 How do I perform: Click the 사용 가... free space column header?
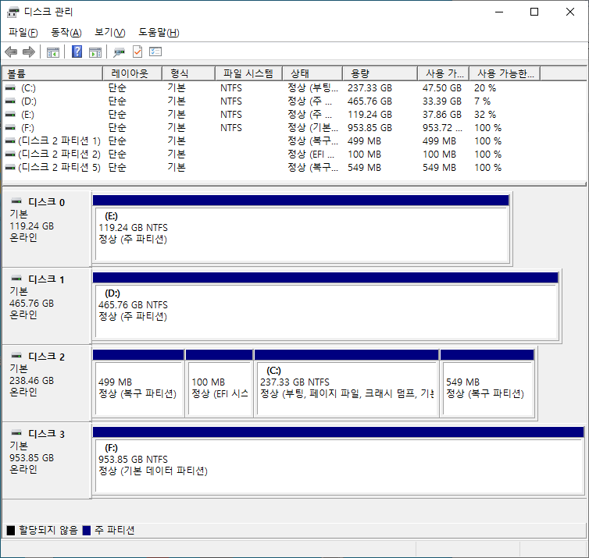pos(444,73)
